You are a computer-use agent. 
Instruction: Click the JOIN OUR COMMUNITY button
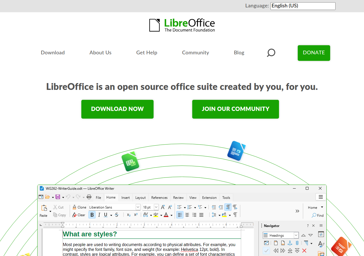[x=235, y=109]
